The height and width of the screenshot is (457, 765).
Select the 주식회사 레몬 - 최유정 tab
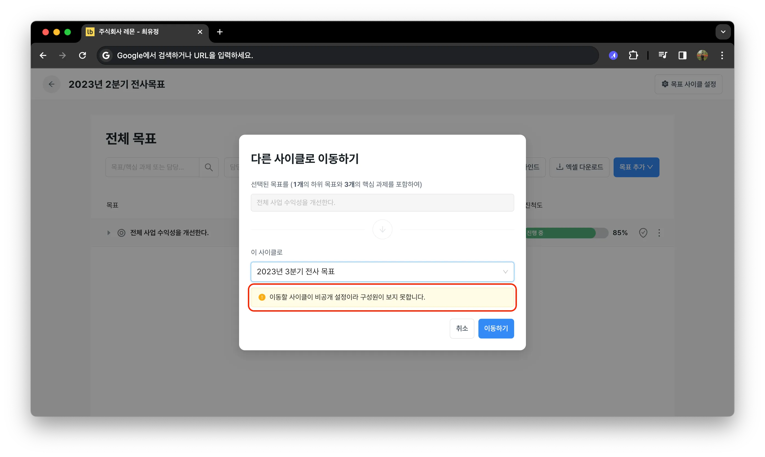(145, 32)
